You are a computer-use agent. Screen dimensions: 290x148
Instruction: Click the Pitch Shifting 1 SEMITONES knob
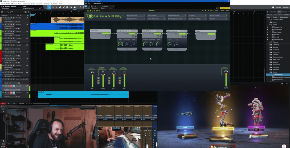[x=152, y=44]
